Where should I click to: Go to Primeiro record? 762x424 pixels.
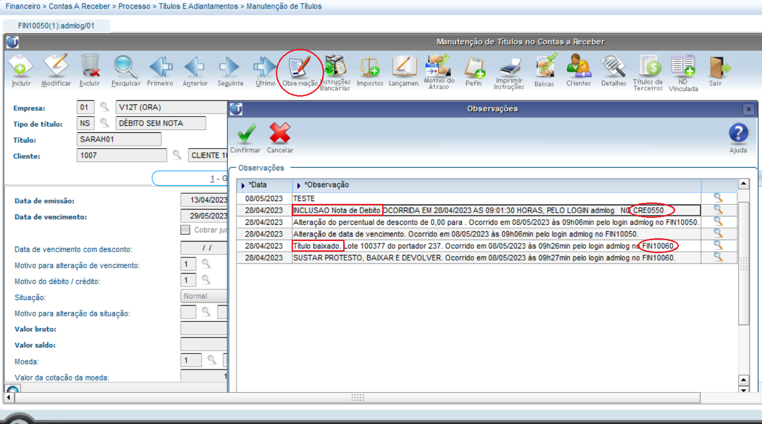[x=160, y=71]
